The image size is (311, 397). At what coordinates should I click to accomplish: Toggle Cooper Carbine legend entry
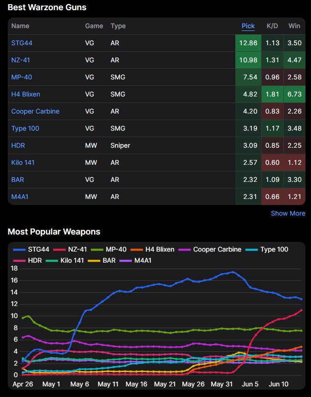210,249
